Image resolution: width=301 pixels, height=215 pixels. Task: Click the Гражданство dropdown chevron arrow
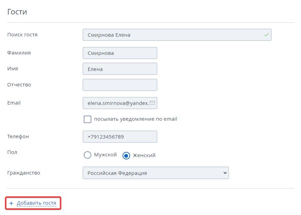tap(225, 173)
